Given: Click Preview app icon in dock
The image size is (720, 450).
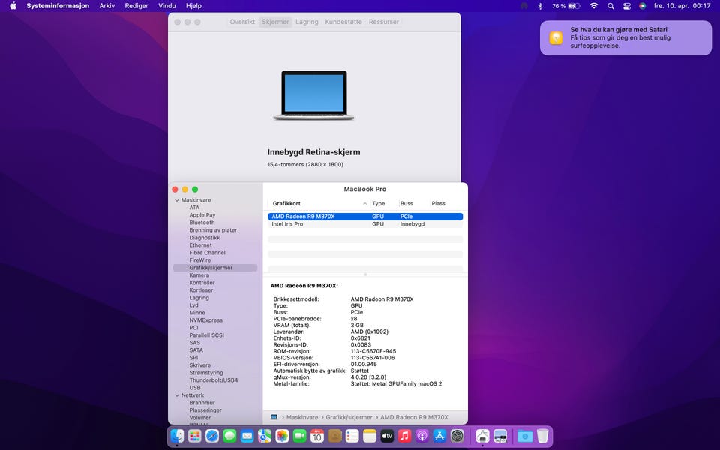Looking at the screenshot, I should tap(500, 435).
